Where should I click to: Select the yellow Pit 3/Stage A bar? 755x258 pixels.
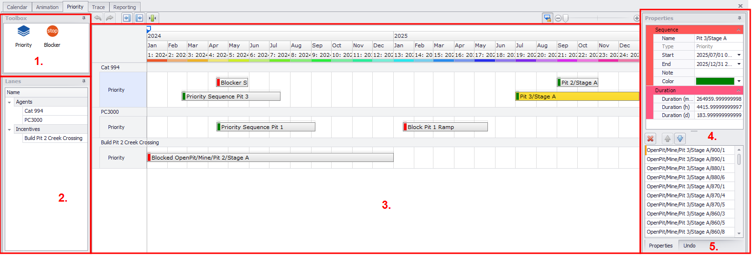(577, 96)
